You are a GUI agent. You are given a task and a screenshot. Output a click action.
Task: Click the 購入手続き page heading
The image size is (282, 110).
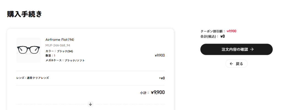[x=25, y=14]
